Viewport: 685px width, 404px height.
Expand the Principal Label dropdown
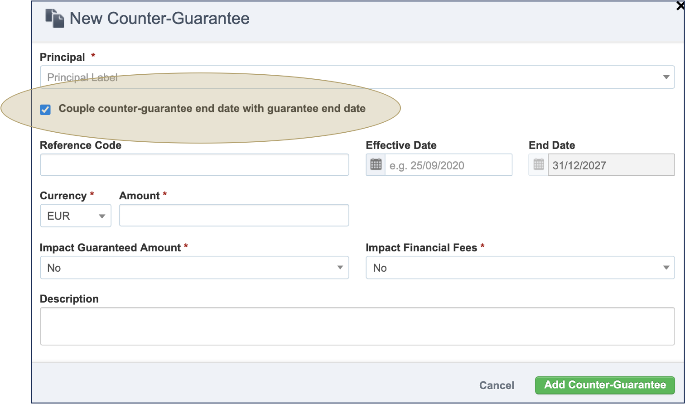coord(357,77)
